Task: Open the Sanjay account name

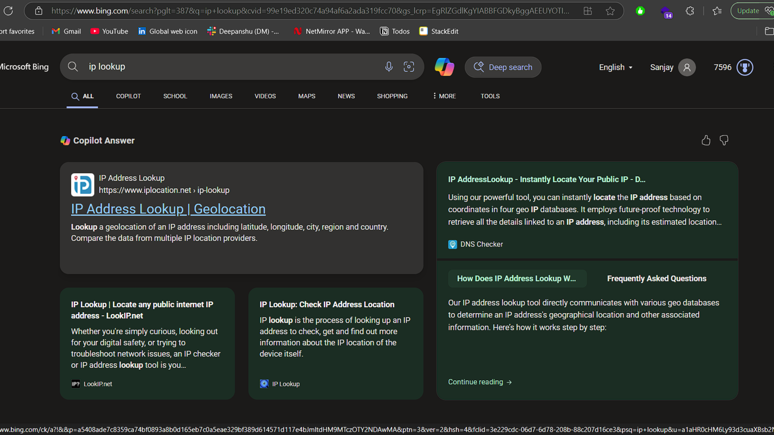Action: 662,67
